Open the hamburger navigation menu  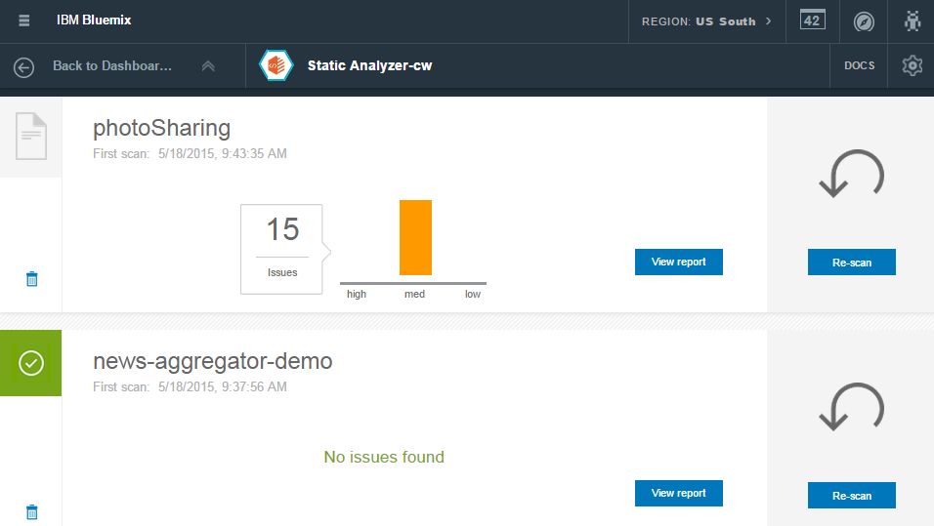[23, 20]
